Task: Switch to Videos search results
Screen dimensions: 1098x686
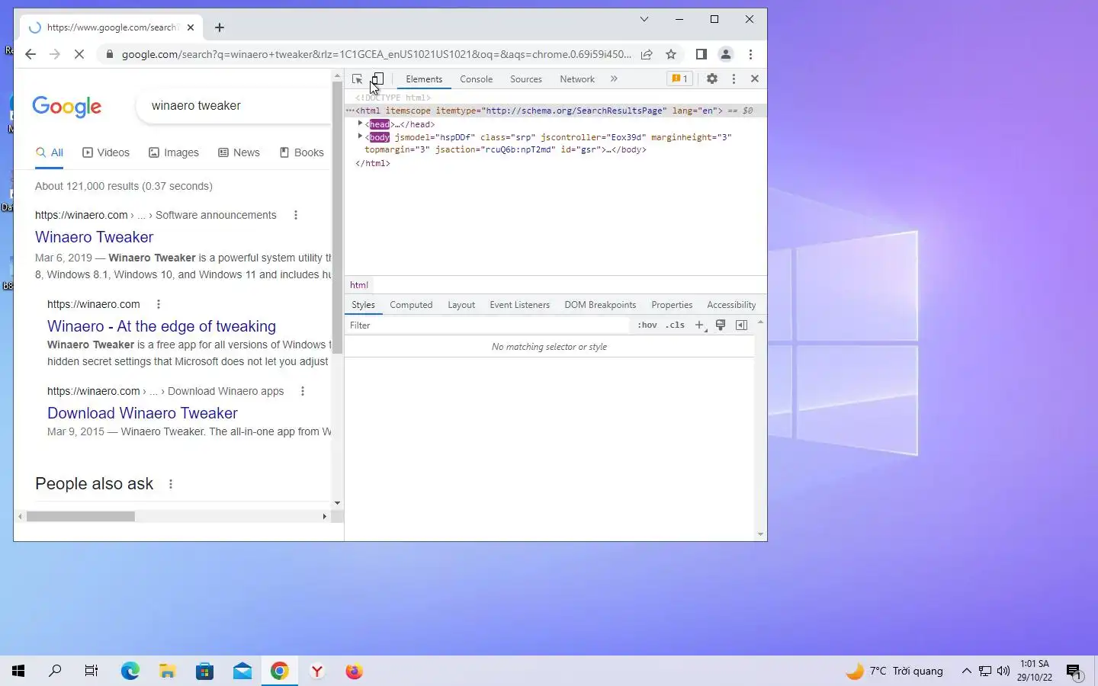Action: [106, 152]
